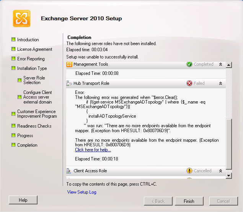This screenshot has height=212, width=243.
Task: Click the green square beside Completion step
Action: [13, 145]
